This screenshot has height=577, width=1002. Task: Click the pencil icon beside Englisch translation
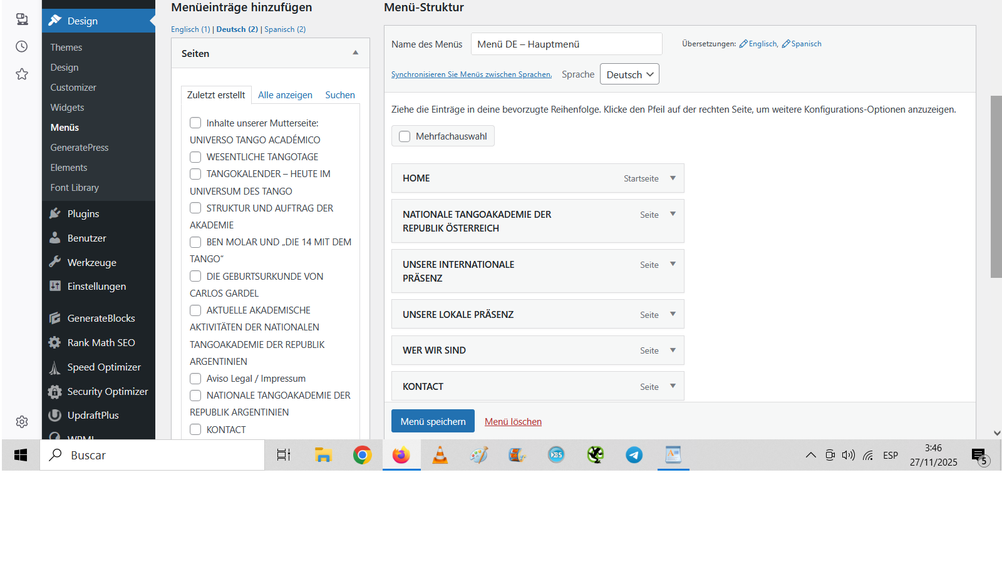[x=743, y=44]
